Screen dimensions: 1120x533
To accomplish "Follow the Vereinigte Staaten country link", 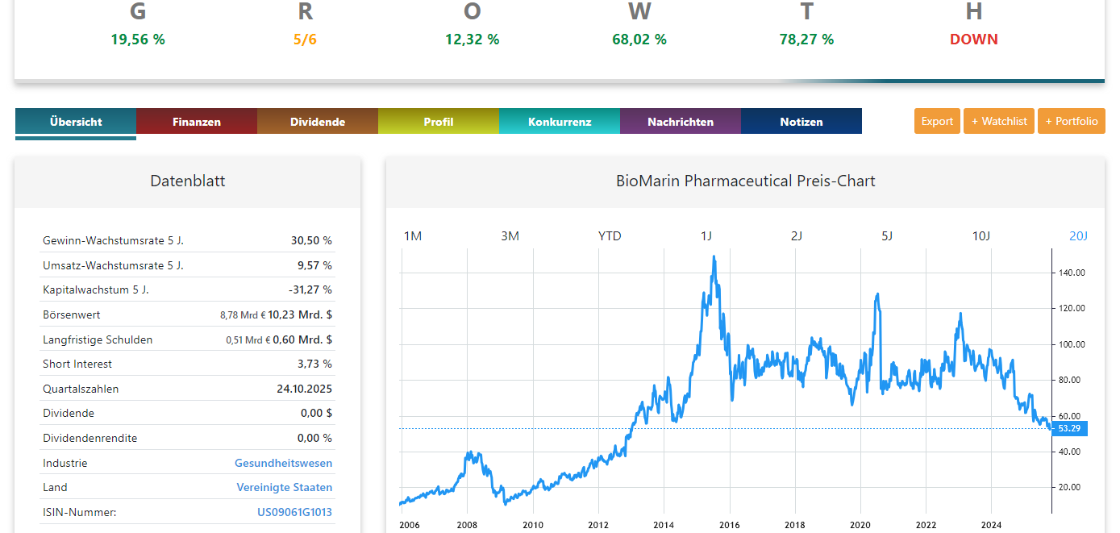I will (x=284, y=487).
